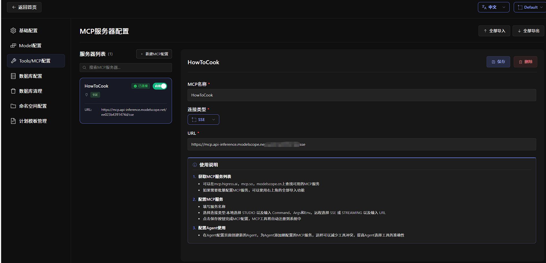Open 计划模板管理 in the sidebar
The width and height of the screenshot is (546, 263).
click(36, 121)
